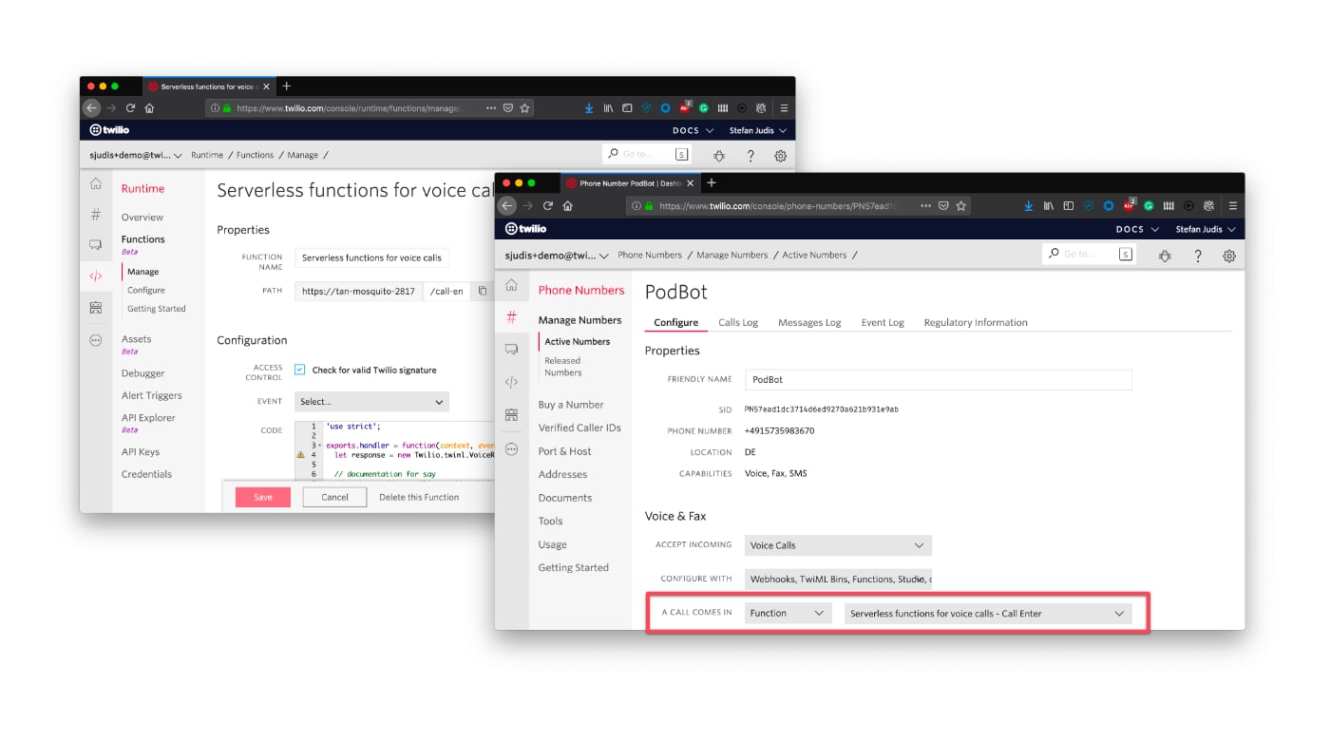This screenshot has height=742, width=1330.
Task: Open the hamburger menu in PodBot browser window
Action: pyautogui.click(x=1233, y=205)
